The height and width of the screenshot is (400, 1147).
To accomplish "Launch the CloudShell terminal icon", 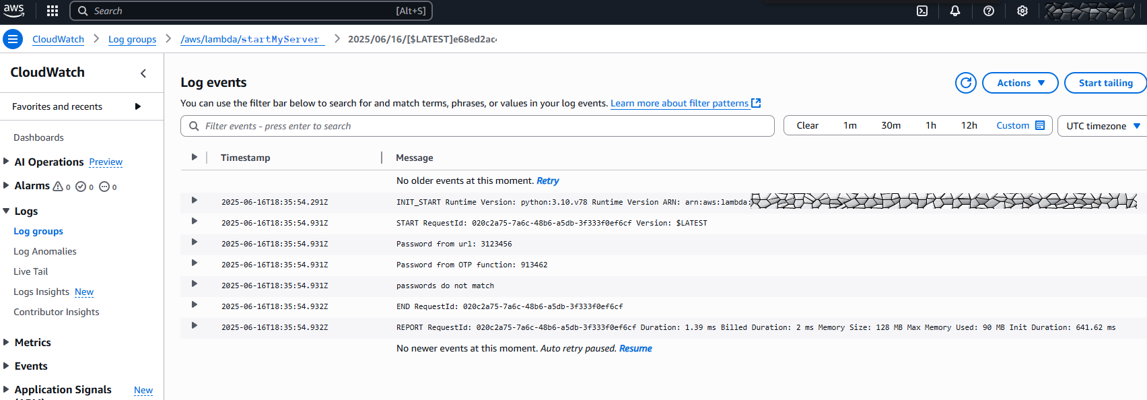I will (922, 11).
